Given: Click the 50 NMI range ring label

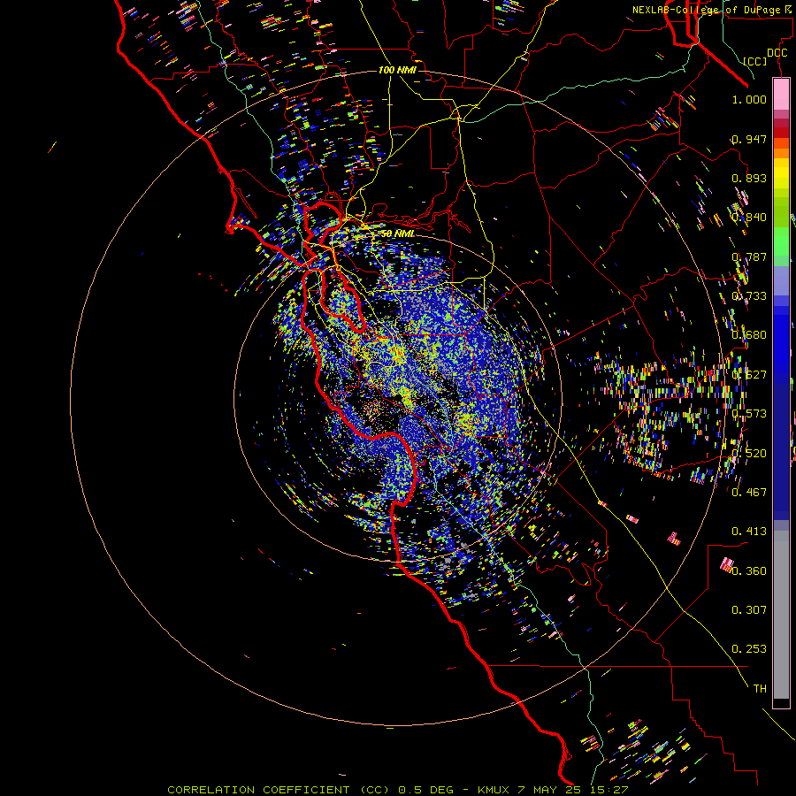Looking at the screenshot, I should point(397,233).
